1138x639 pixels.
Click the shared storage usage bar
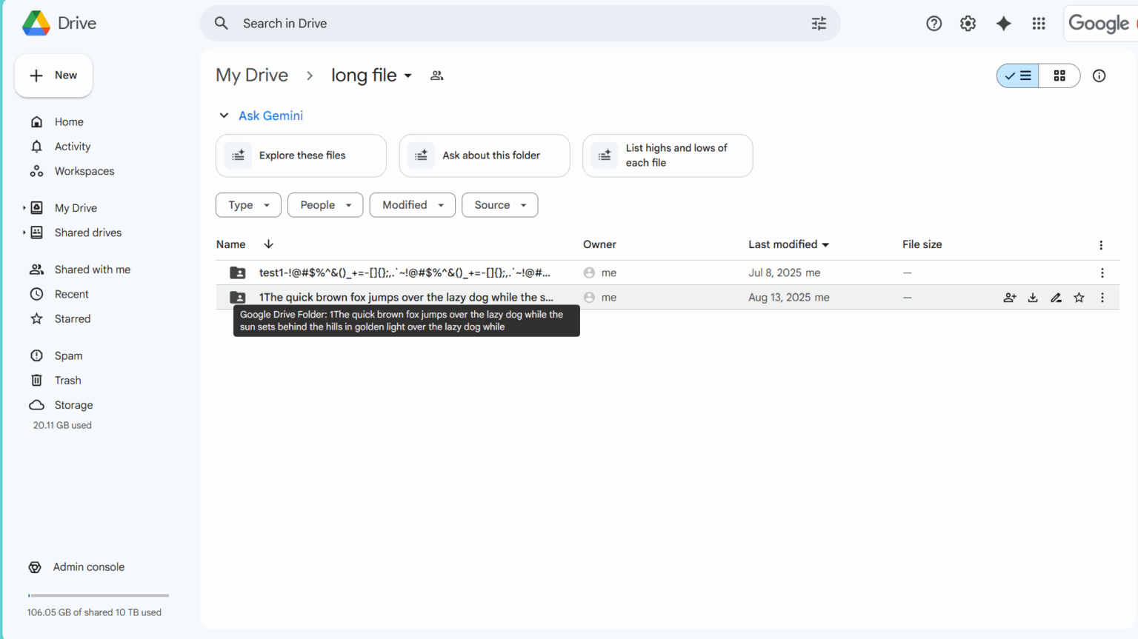point(98,595)
